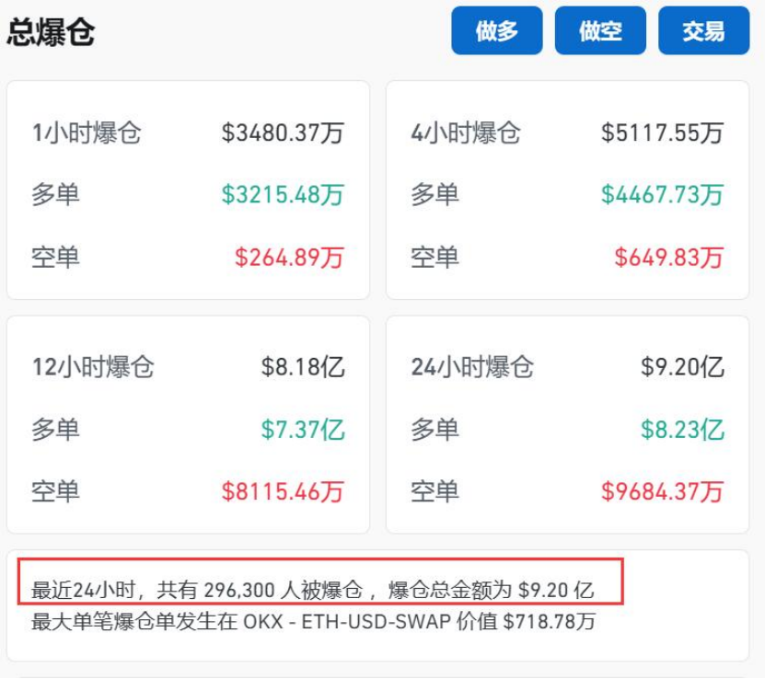The image size is (765, 679).
Task: Click the 做空 button
Action: pos(600,30)
